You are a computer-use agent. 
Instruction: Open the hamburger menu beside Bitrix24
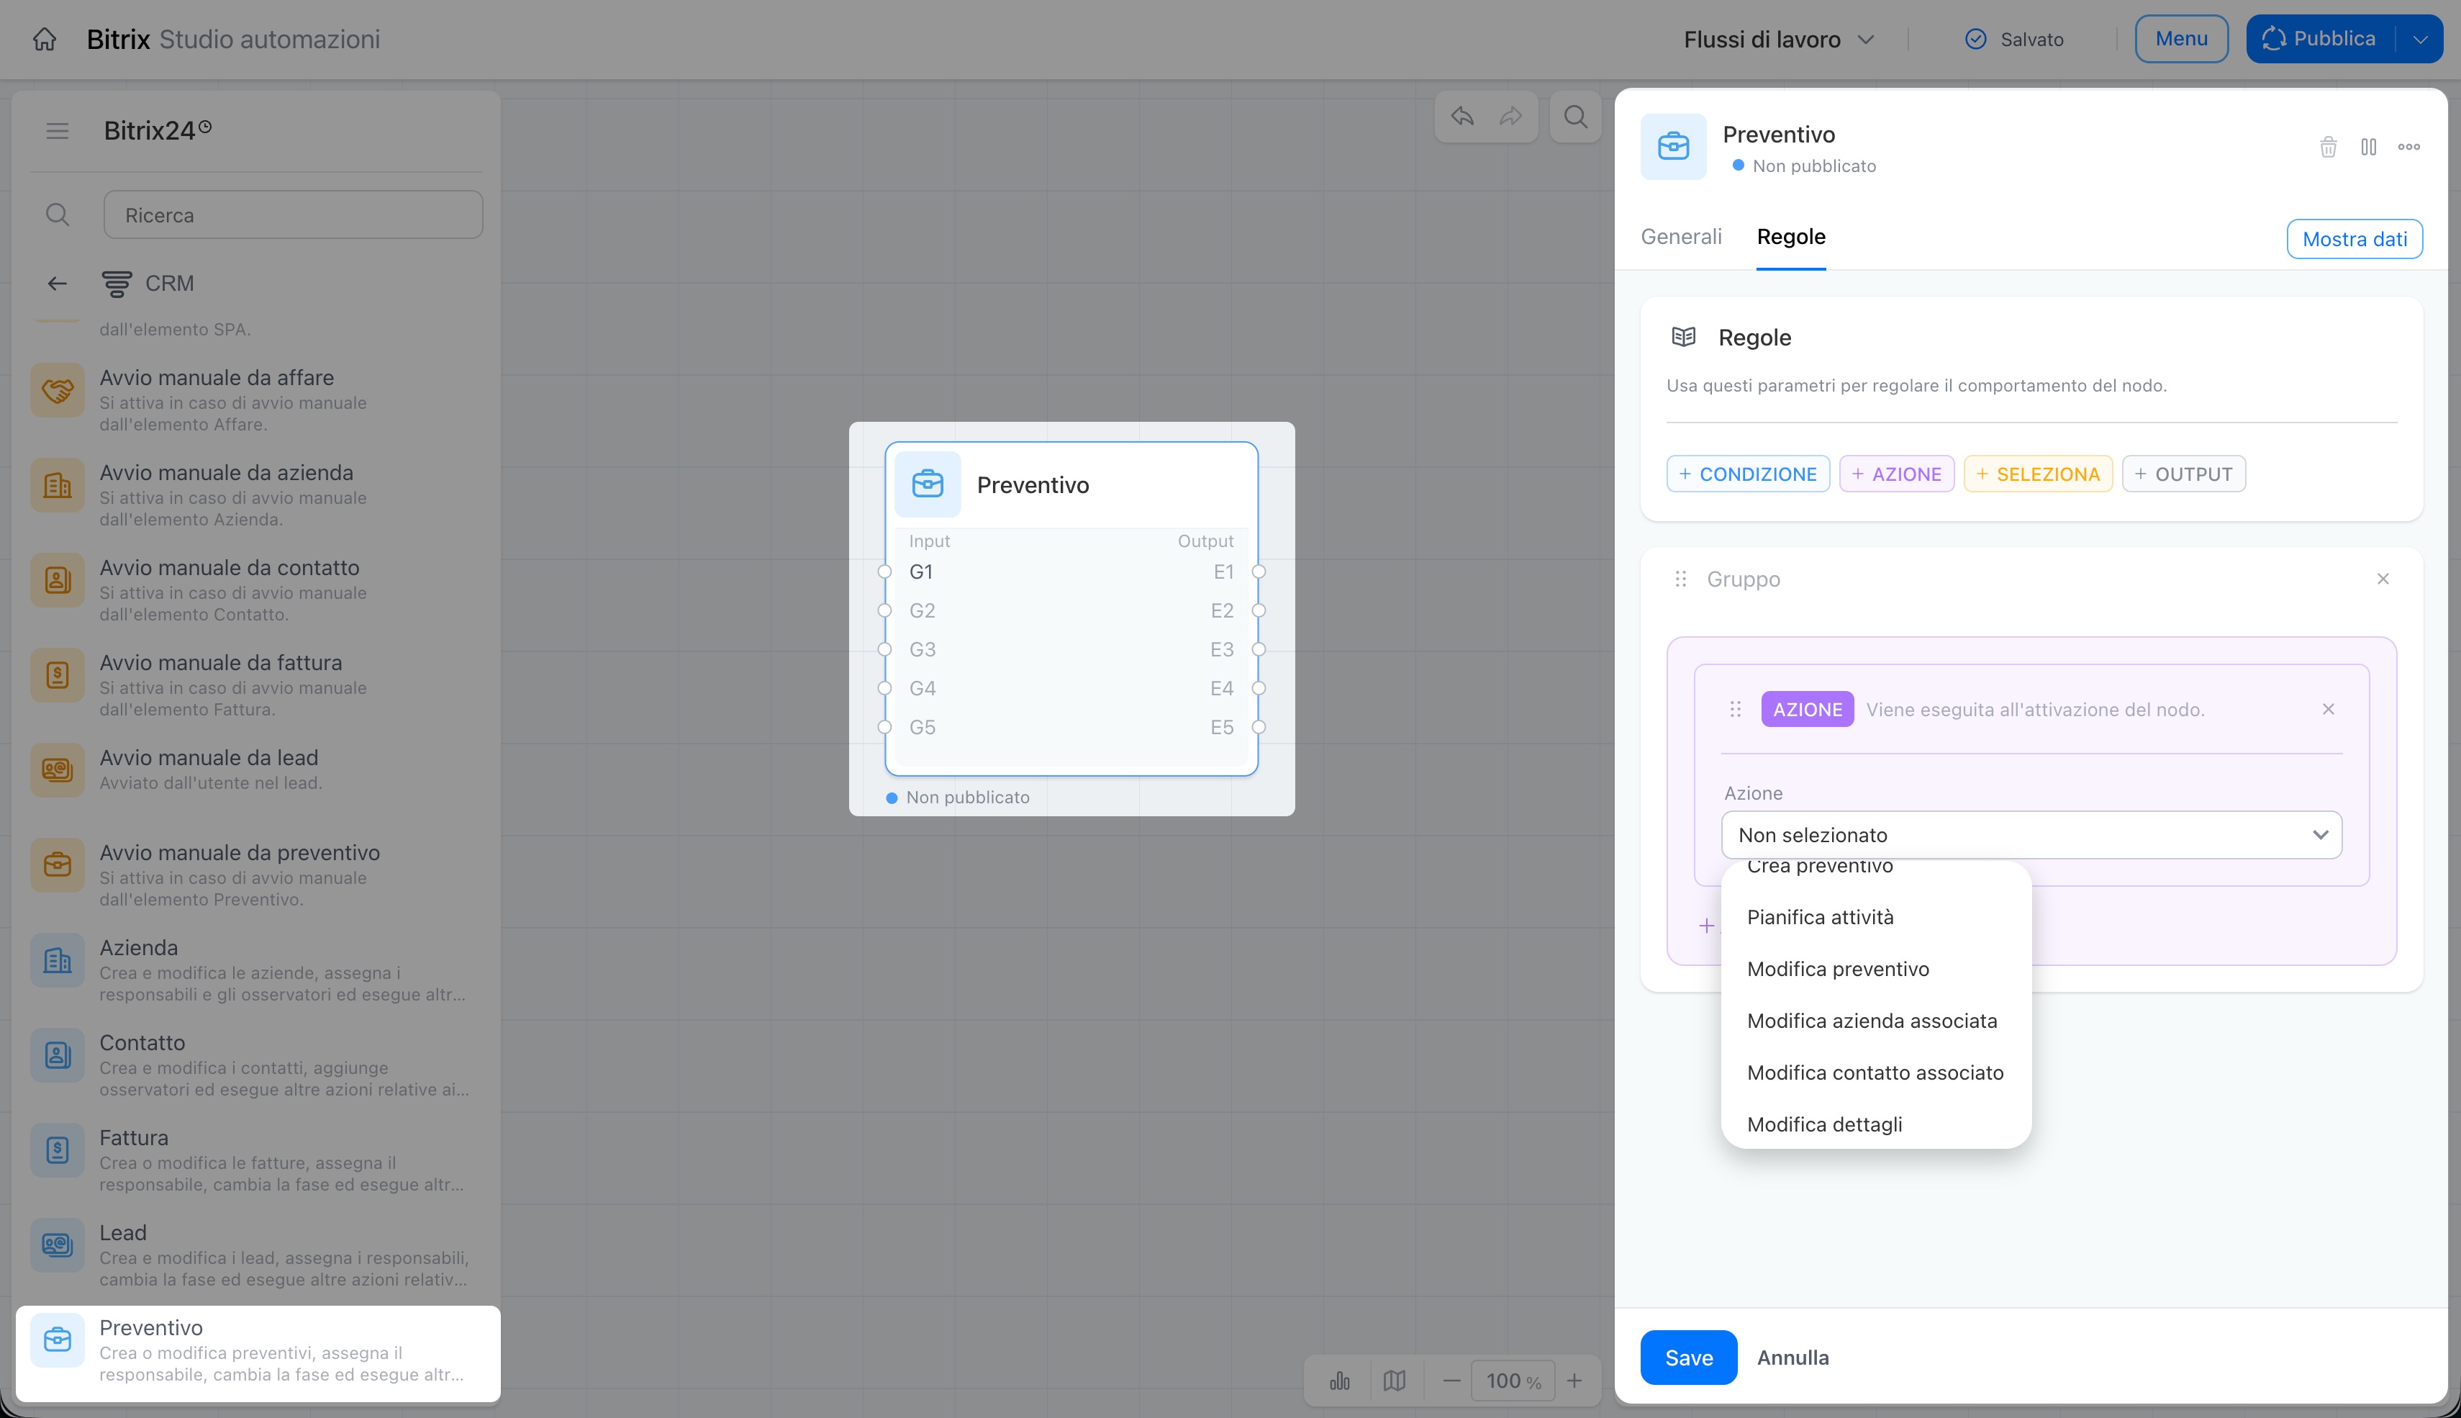(x=58, y=130)
